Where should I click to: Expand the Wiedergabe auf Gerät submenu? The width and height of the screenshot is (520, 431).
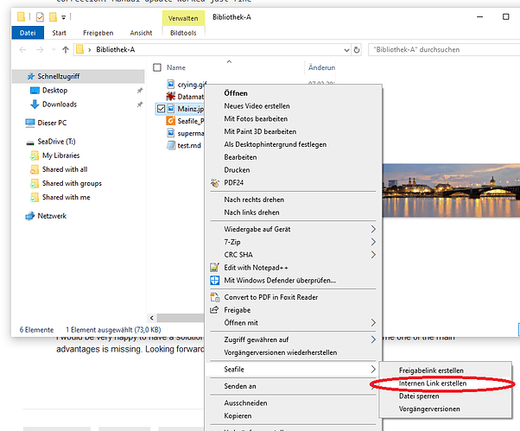click(373, 230)
